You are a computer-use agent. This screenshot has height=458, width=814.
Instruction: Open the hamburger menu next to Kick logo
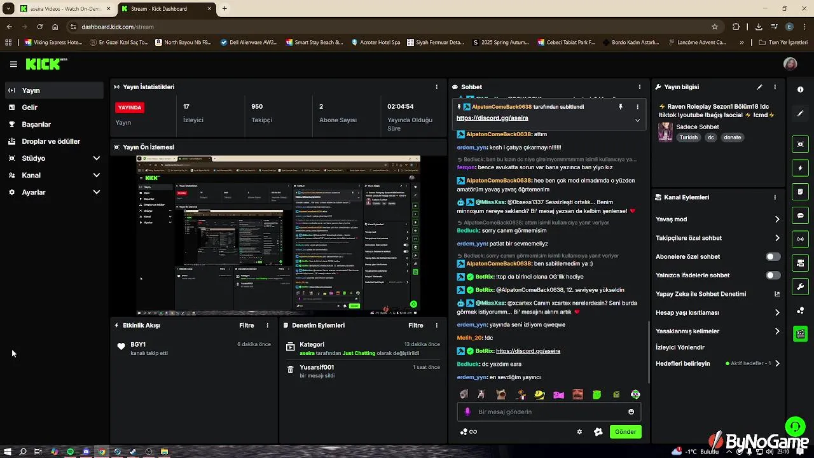click(x=13, y=64)
